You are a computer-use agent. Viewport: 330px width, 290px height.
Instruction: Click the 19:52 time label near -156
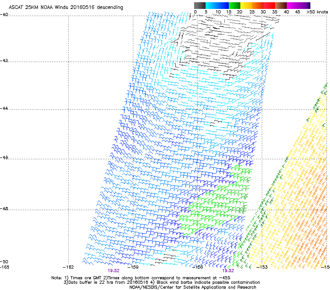click(228, 271)
